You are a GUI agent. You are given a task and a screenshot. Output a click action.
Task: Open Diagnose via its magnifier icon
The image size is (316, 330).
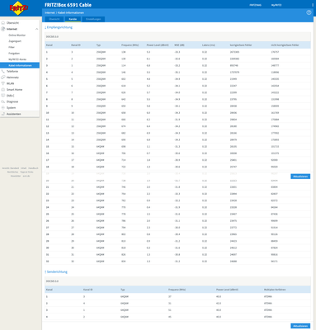3,101
